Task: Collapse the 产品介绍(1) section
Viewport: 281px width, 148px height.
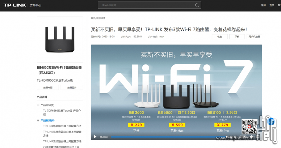Action: (x=38, y=105)
